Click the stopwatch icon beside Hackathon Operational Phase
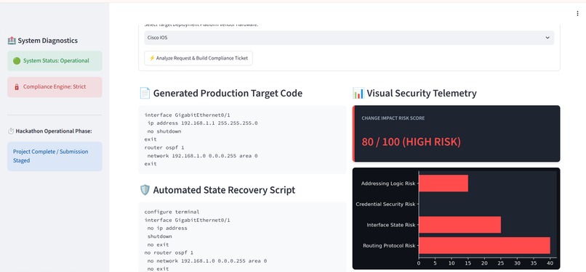The image size is (586, 272). (11, 131)
